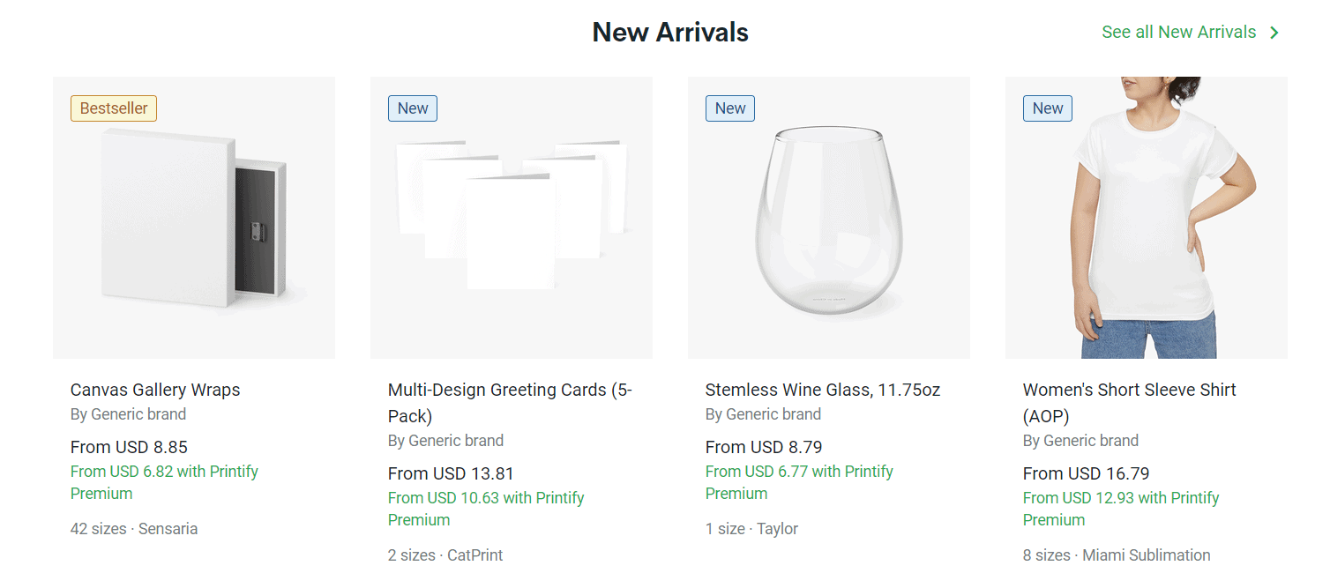This screenshot has width=1330, height=588.
Task: Select the Stemless Wine Glass, 11.75oz listing
Action: point(823,389)
